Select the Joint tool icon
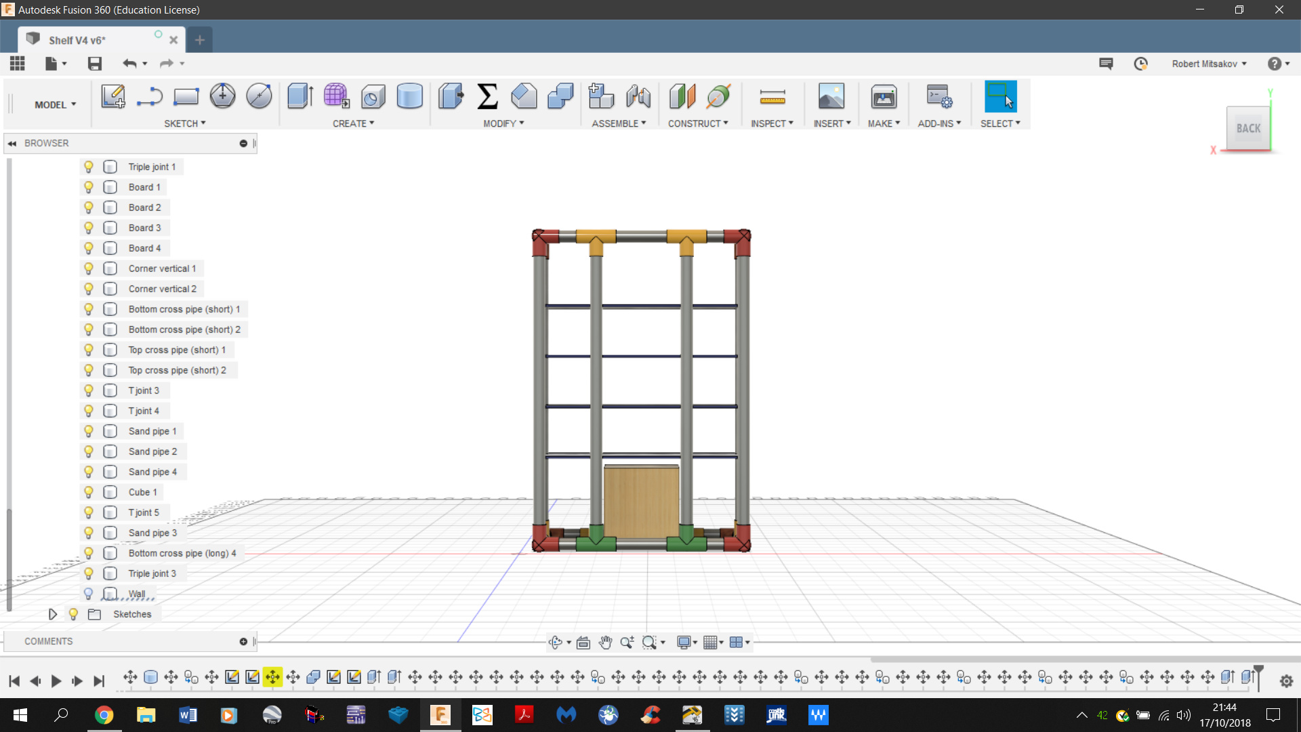This screenshot has width=1301, height=732. point(638,96)
